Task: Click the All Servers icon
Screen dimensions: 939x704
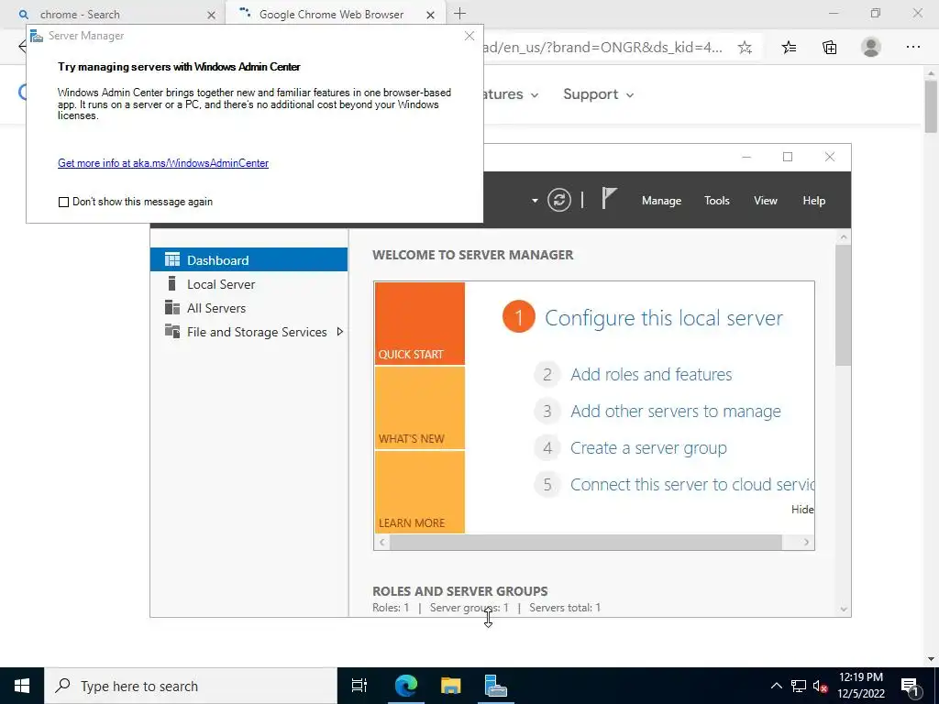Action: click(x=172, y=308)
